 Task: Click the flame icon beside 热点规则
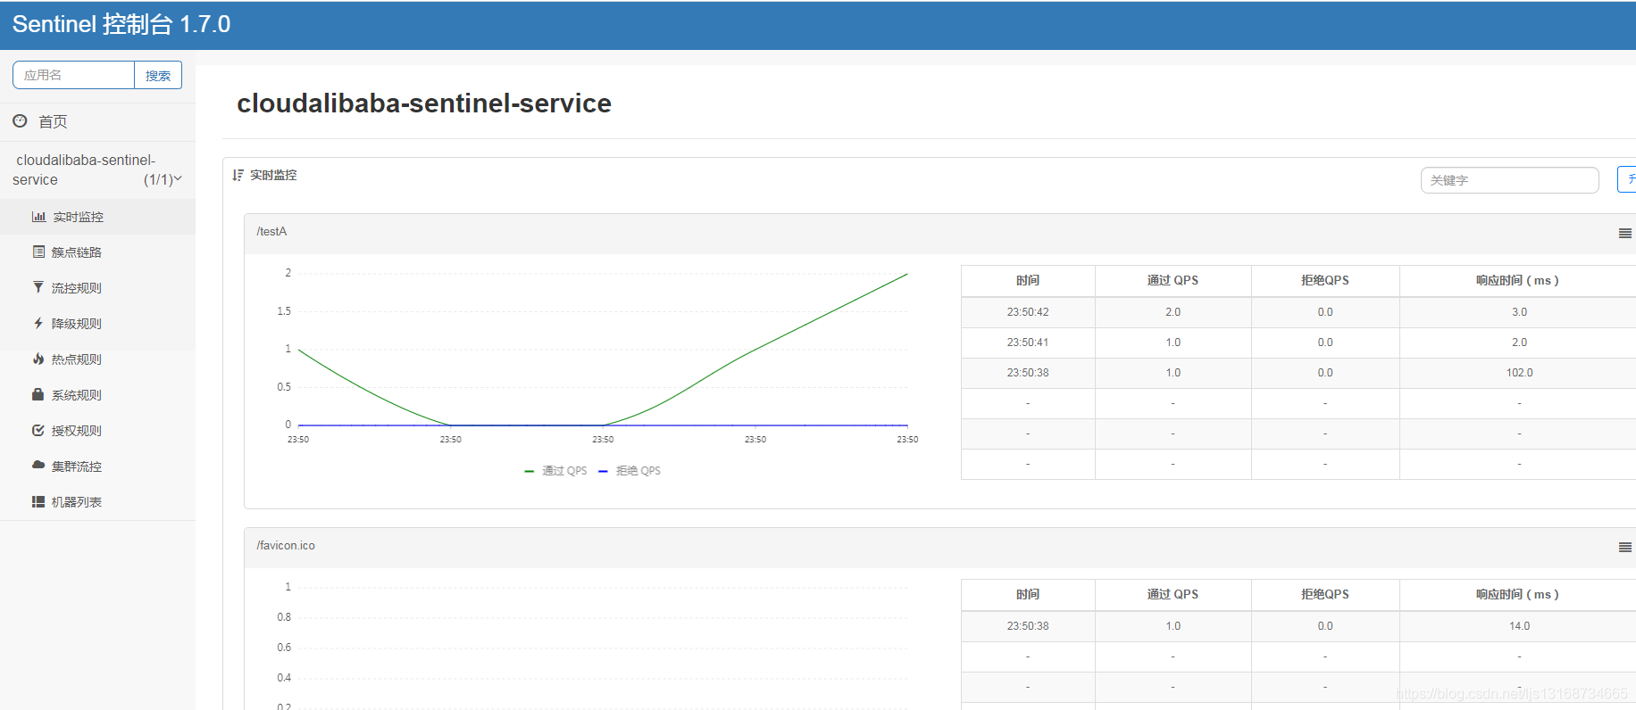click(38, 359)
